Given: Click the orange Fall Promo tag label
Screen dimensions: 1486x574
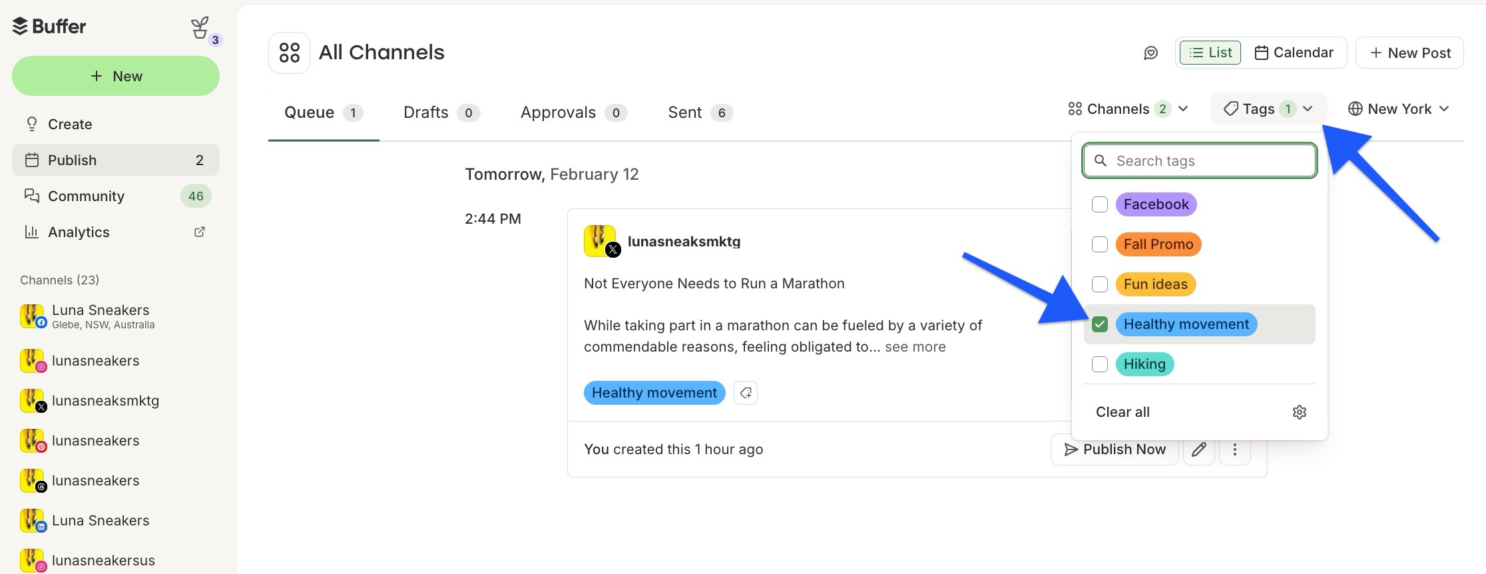Looking at the screenshot, I should click(1158, 244).
